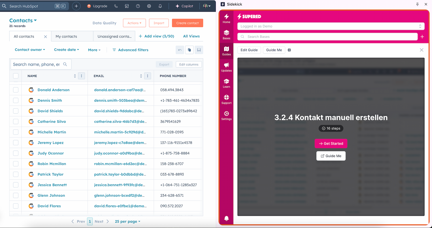The image size is (432, 228).
Task: Add a new base with plus icon
Action: pyautogui.click(x=422, y=37)
